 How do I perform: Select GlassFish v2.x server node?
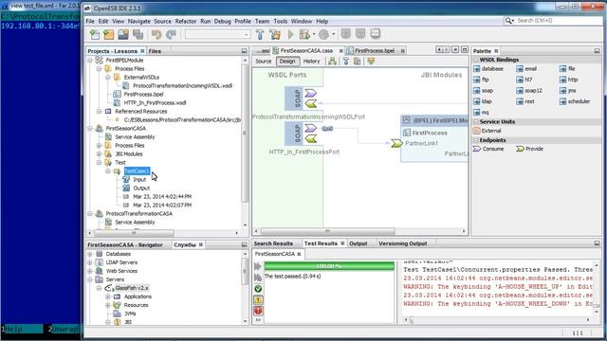[x=132, y=288]
